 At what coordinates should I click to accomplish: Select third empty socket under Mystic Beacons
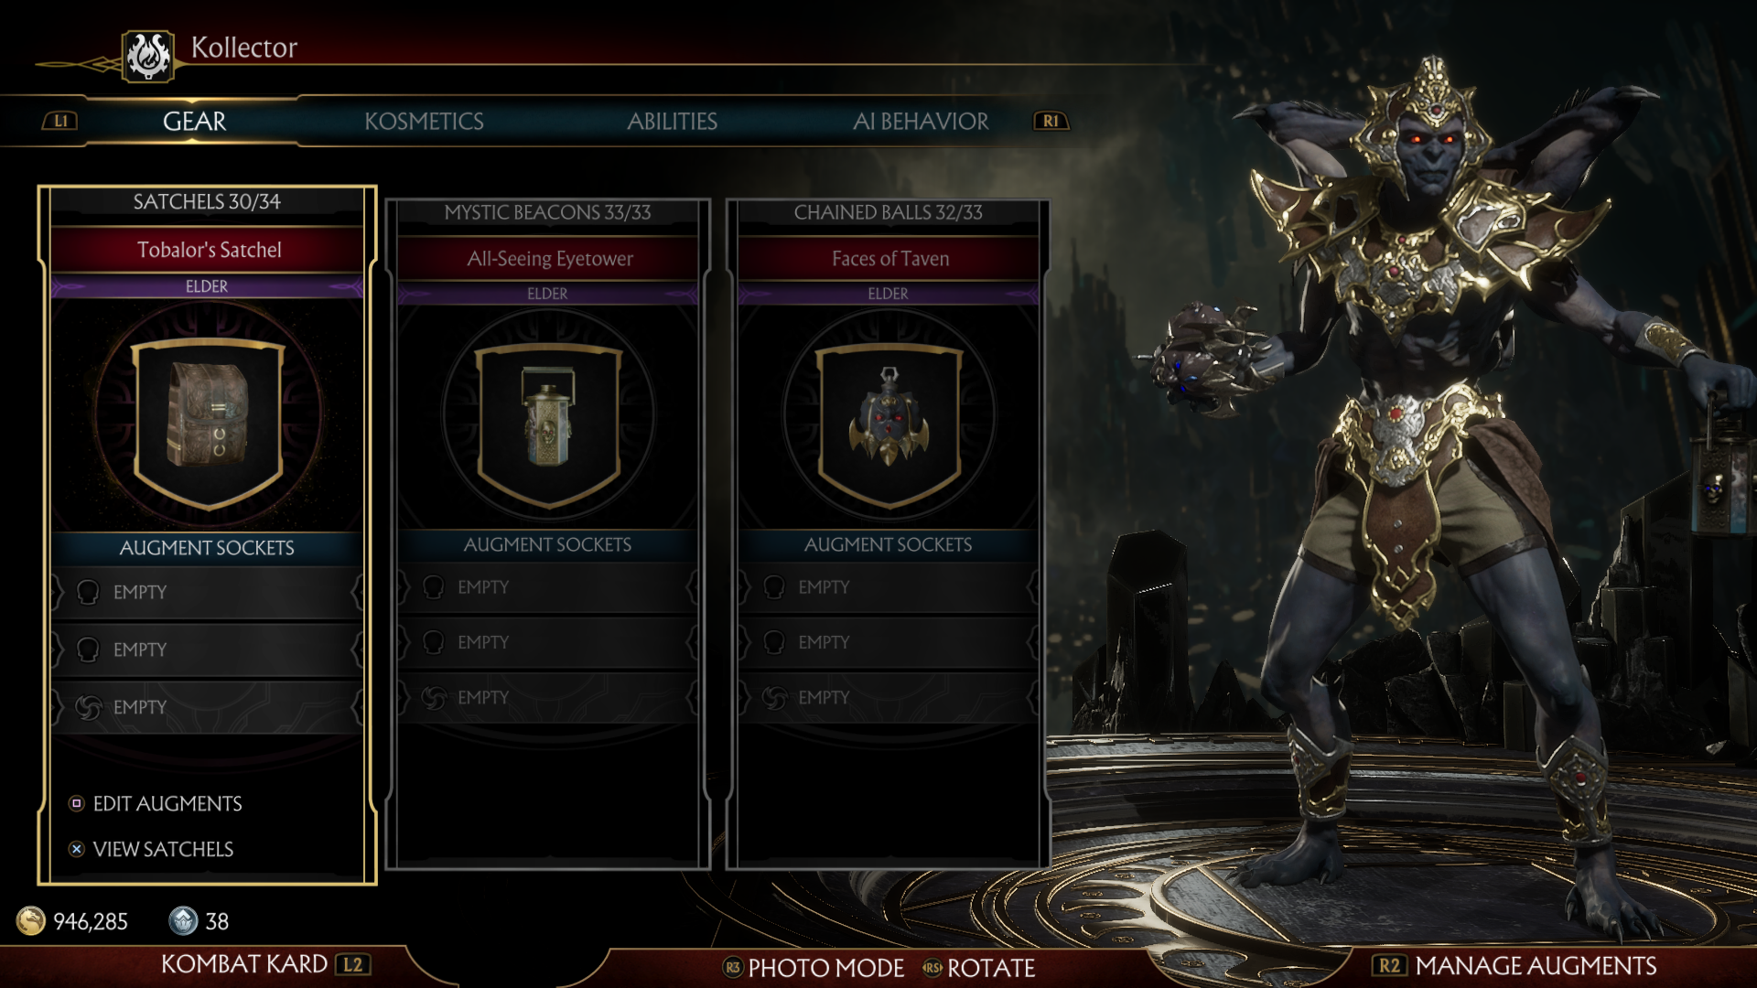[x=548, y=697]
